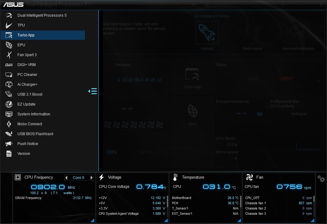Click the CPU_OPT fan row

pyautogui.click(x=278, y=198)
